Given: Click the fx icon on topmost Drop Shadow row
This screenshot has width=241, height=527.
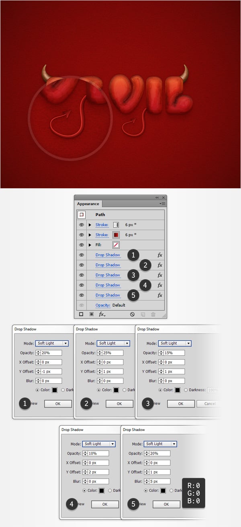Looking at the screenshot, I should tap(160, 255).
